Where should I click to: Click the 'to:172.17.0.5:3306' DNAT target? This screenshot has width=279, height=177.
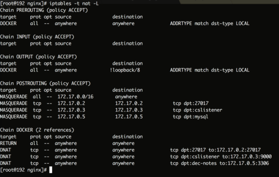coord(244,163)
